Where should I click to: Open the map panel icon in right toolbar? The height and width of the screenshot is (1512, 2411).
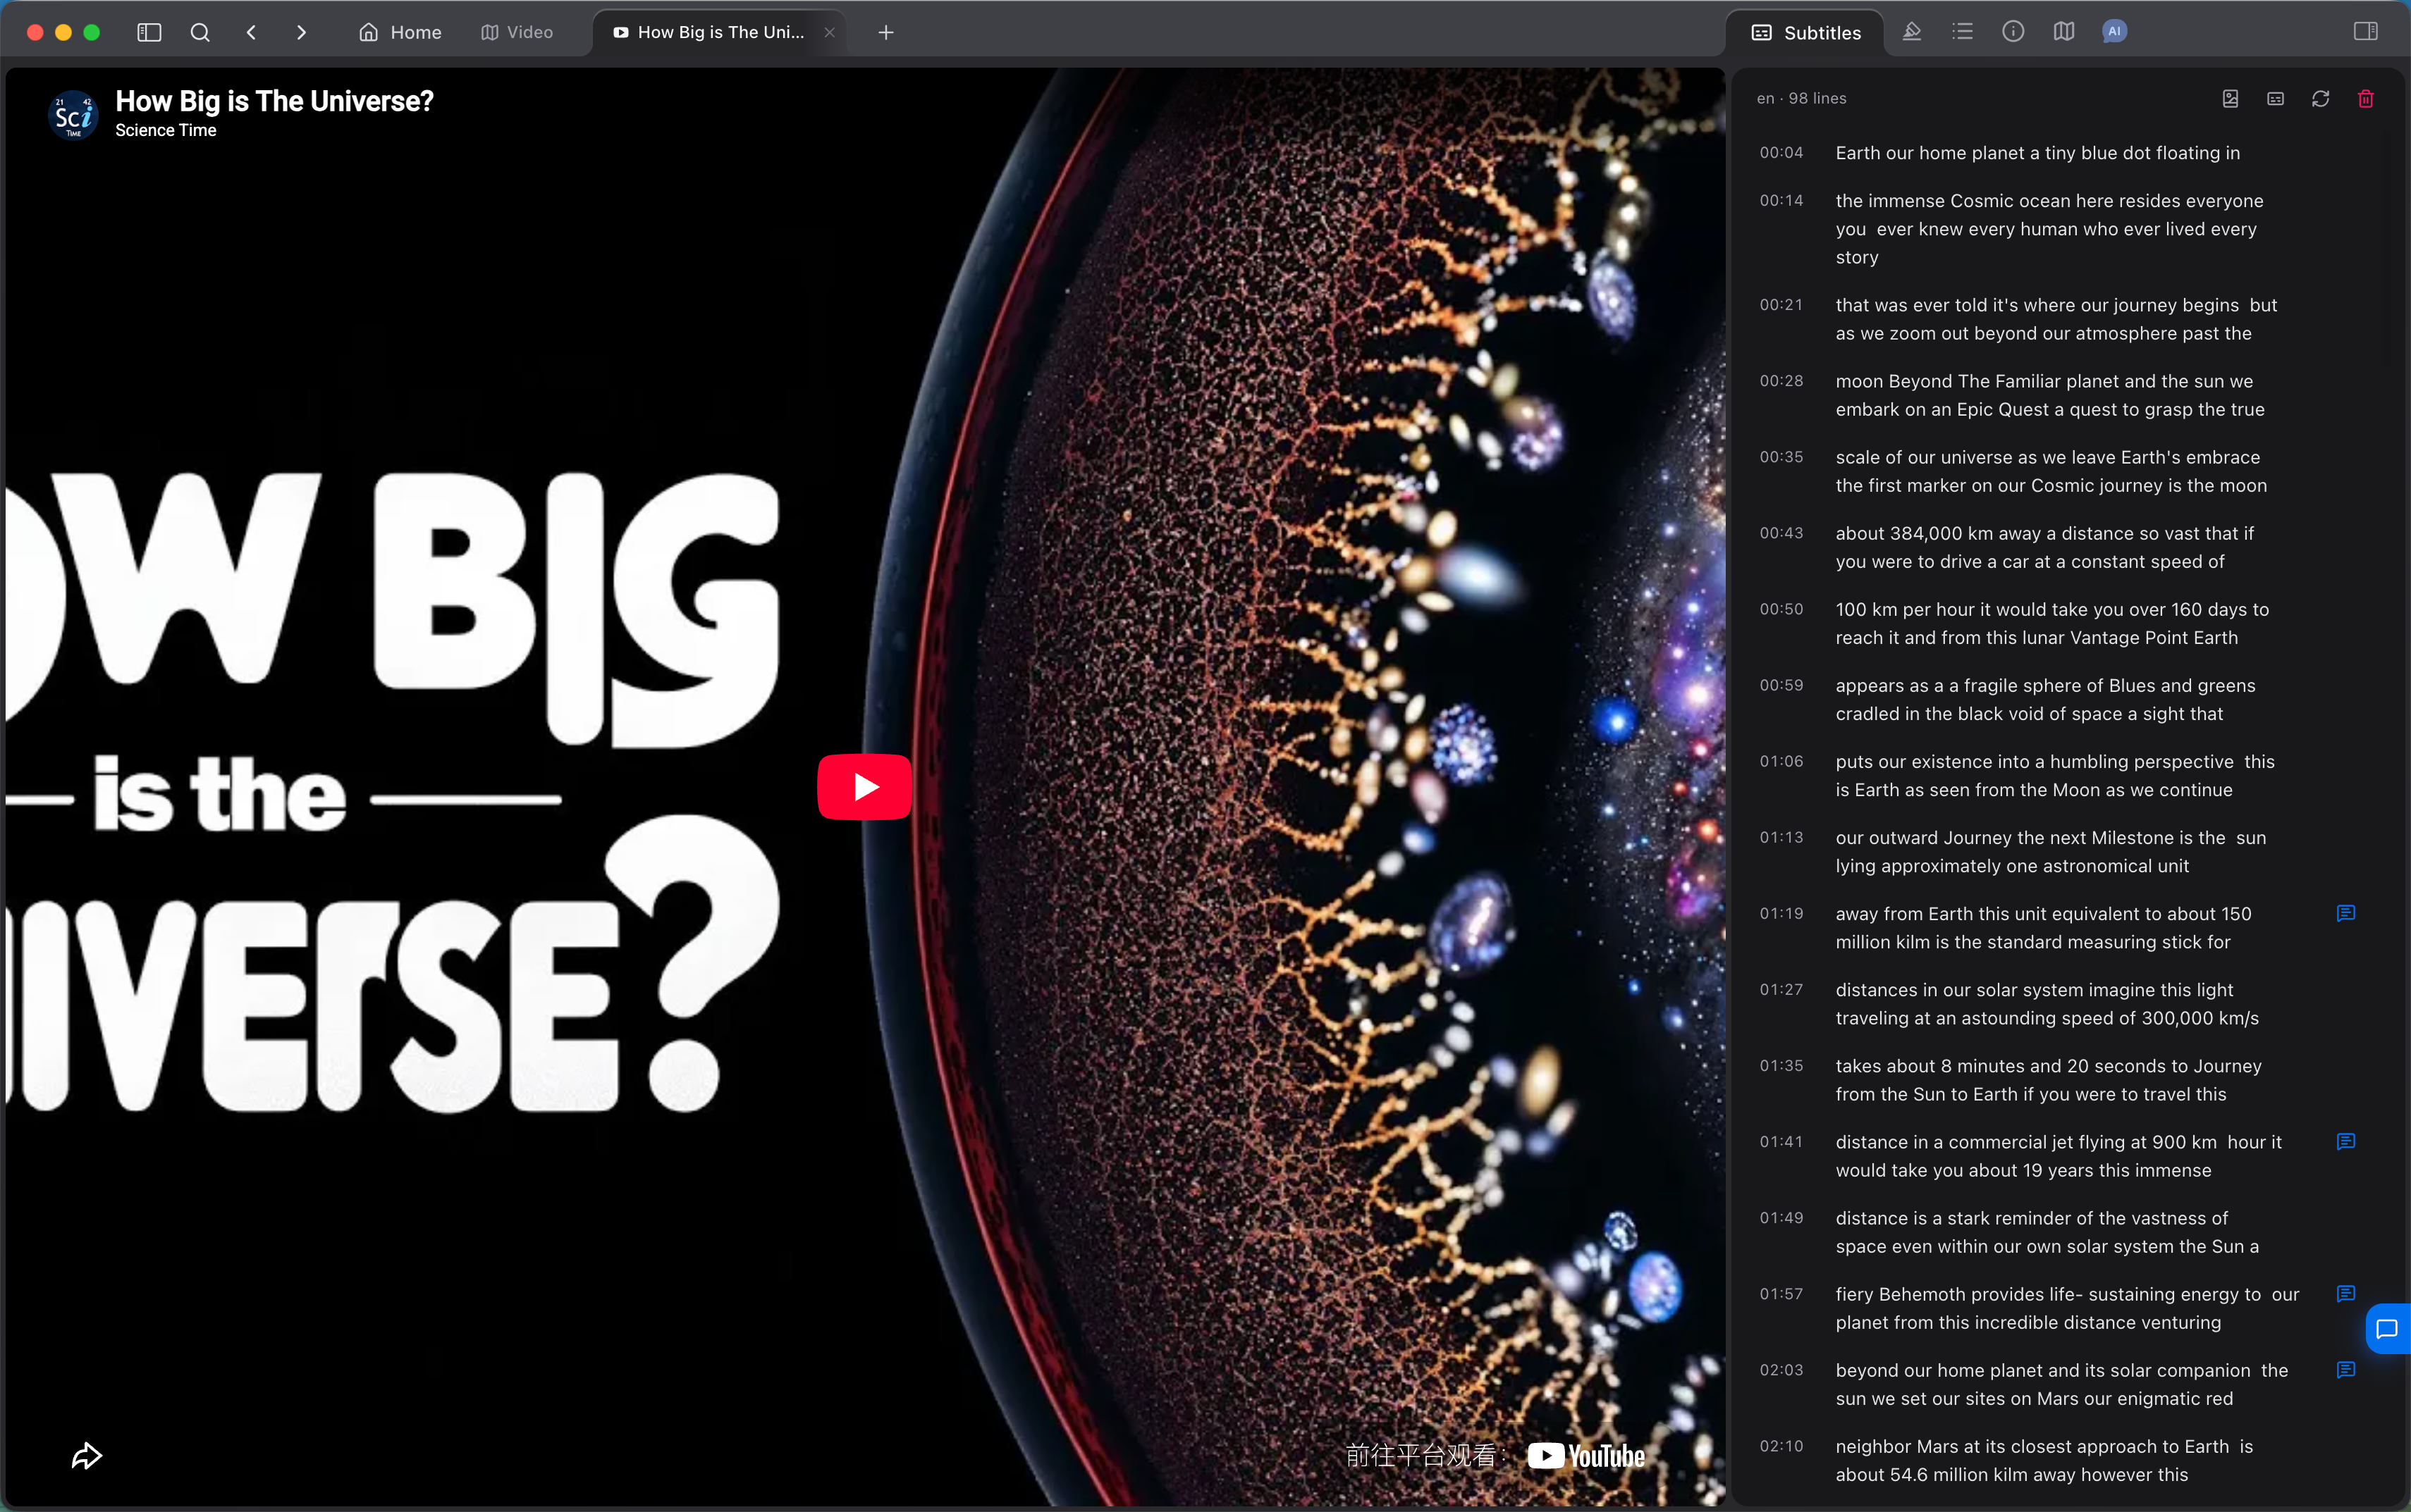click(x=2064, y=32)
